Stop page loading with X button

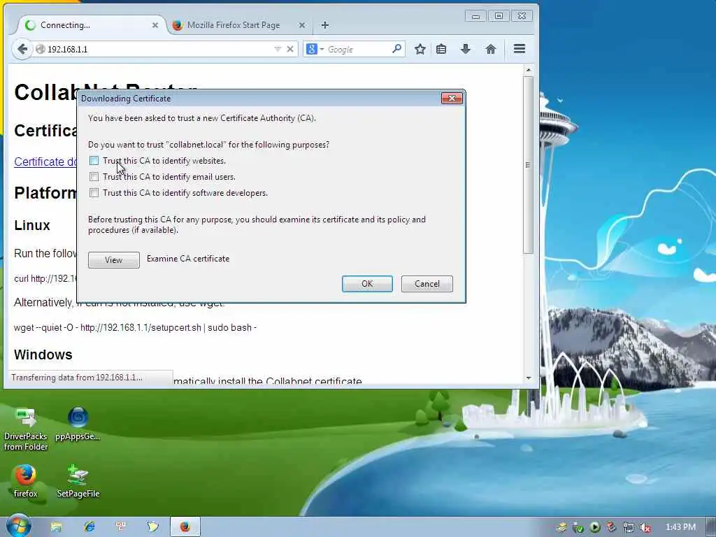pos(290,49)
